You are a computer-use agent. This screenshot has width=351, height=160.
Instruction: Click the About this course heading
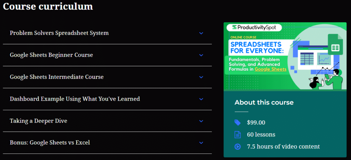264,102
